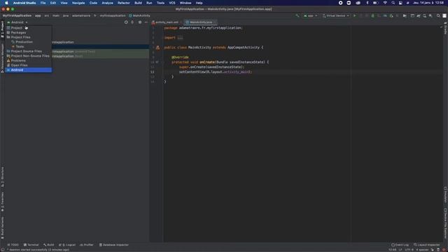Screen dimensions: 448x252
Task: Click the UTF-8 encoding status bar item
Action: (x=409, y=250)
